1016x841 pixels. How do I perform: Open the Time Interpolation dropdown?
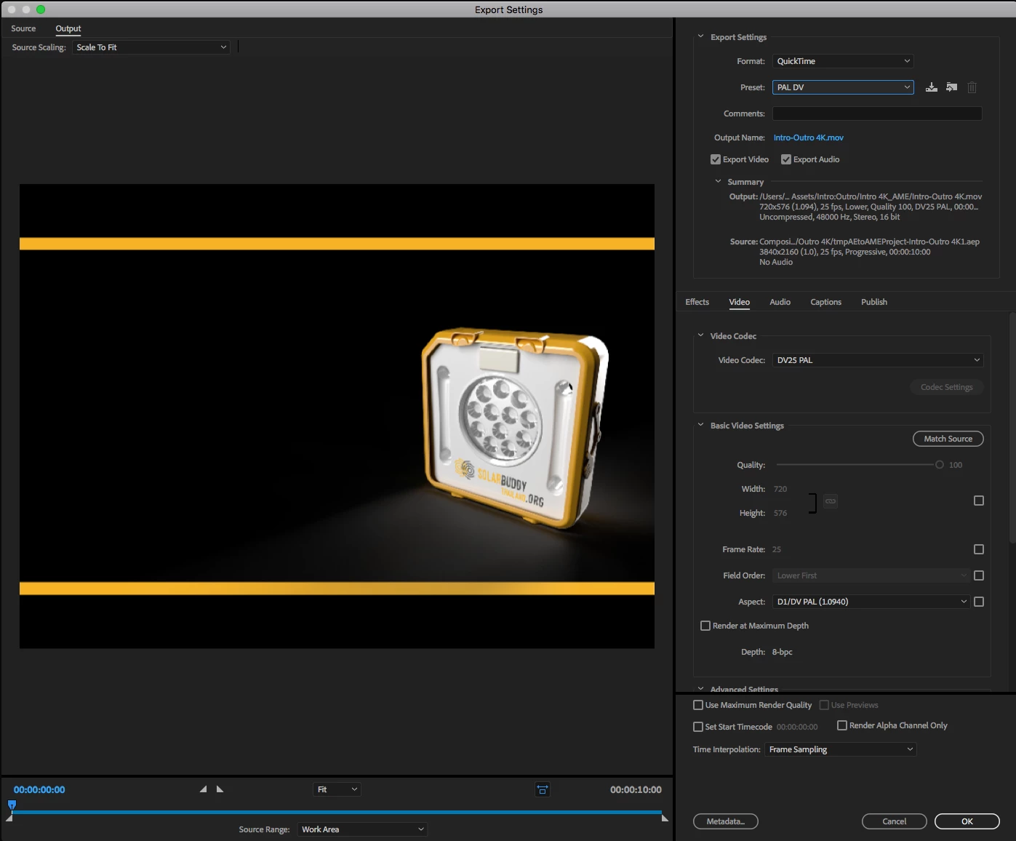point(841,749)
